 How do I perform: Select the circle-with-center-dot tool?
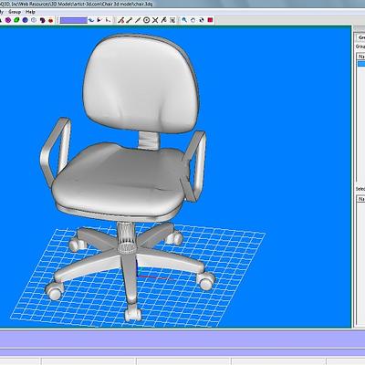click(147, 20)
